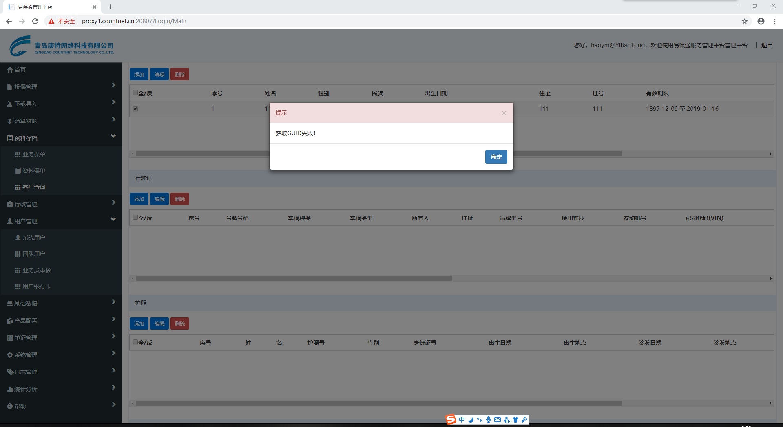The width and height of the screenshot is (783, 427).
Task: Collapse the 资料存档 chevron
Action: (113, 136)
